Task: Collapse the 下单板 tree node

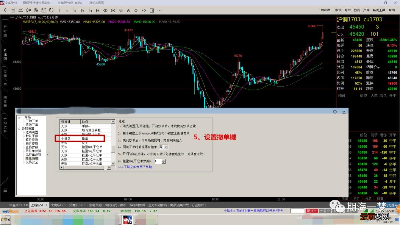Action: coord(19,117)
